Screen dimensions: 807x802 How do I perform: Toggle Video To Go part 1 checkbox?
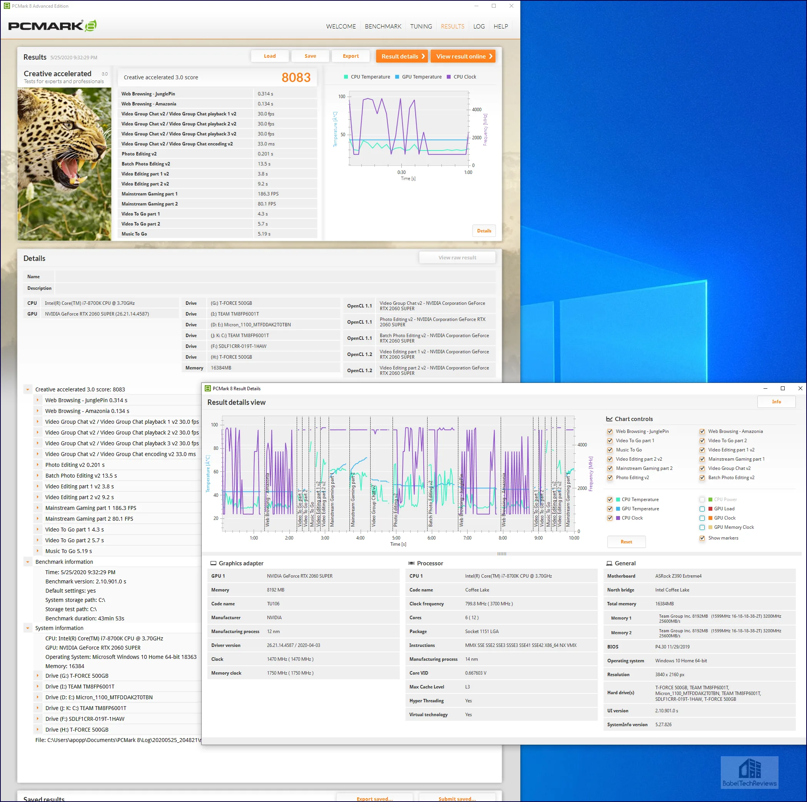click(x=610, y=440)
